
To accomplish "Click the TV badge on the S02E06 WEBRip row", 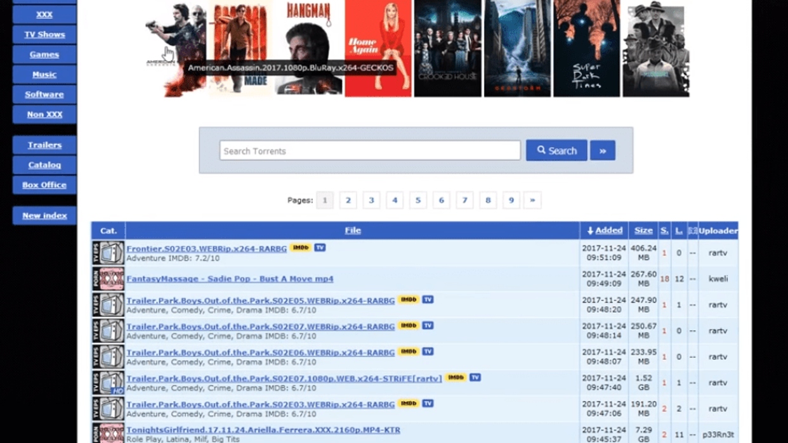I will coord(428,352).
